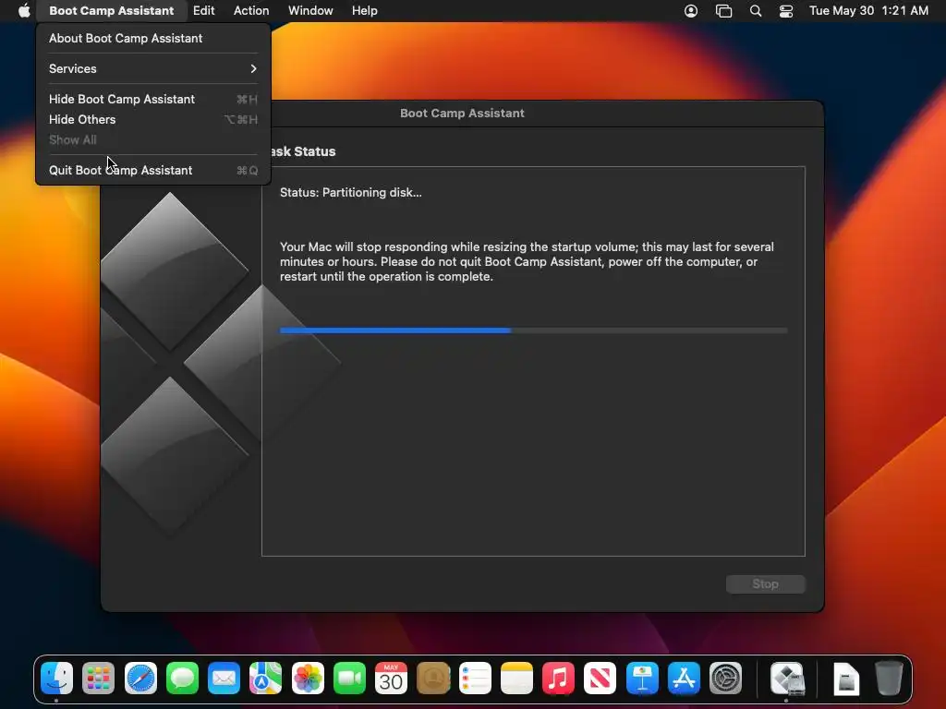Click the disabled Show All entry

(153, 140)
